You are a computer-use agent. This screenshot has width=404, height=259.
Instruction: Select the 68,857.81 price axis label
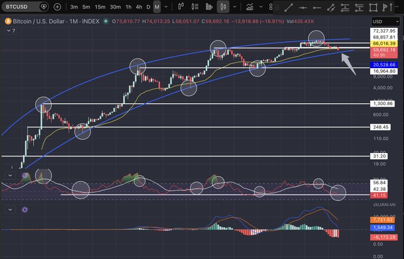(x=384, y=37)
